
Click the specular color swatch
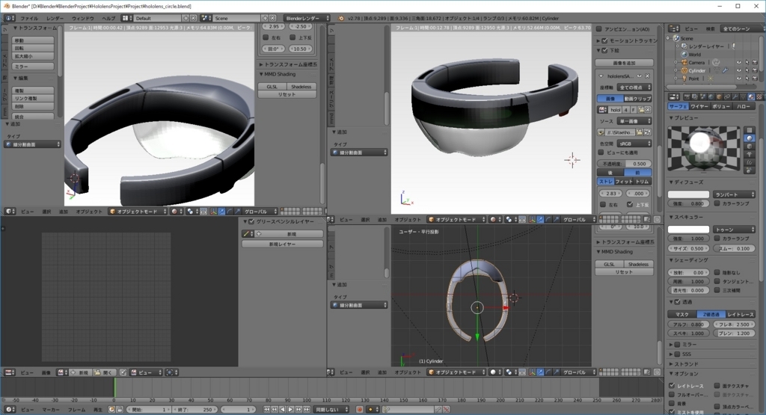[688, 230]
